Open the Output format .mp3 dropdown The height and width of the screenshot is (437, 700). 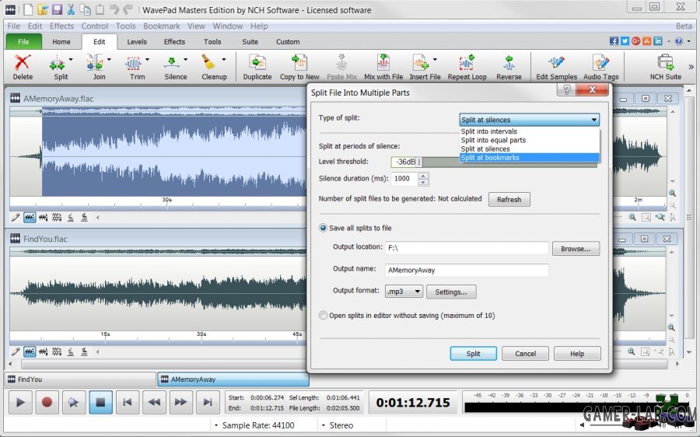[404, 292]
